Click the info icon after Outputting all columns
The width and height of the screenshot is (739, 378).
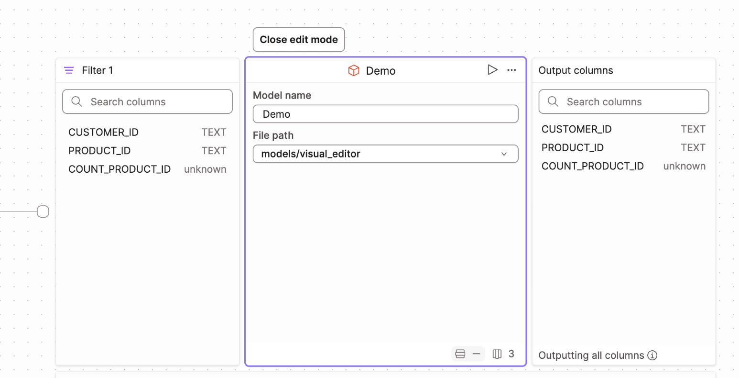(x=652, y=356)
